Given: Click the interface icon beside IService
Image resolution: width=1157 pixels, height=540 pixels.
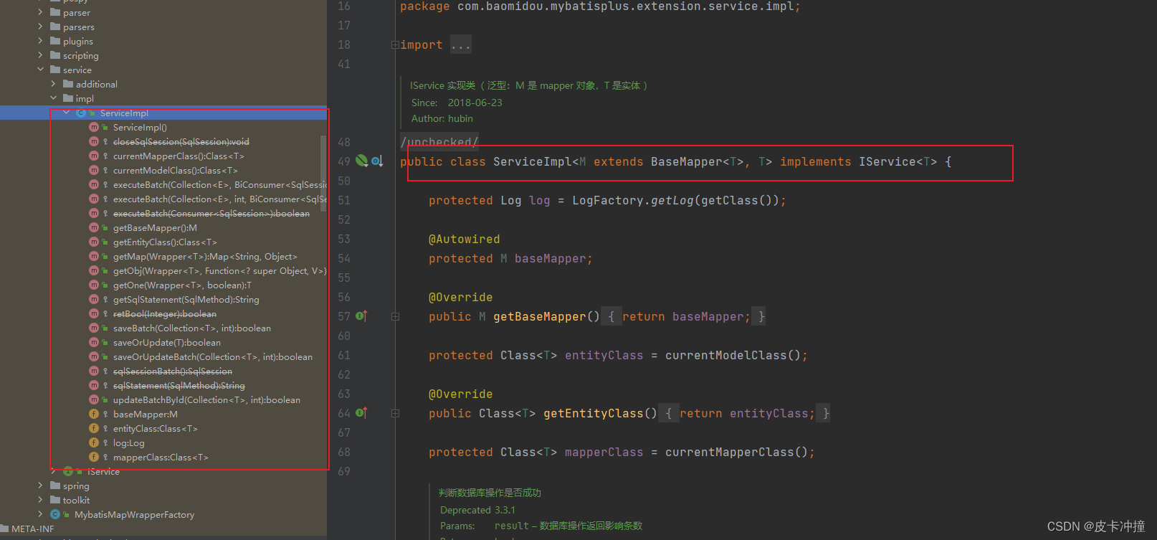Looking at the screenshot, I should 68,472.
